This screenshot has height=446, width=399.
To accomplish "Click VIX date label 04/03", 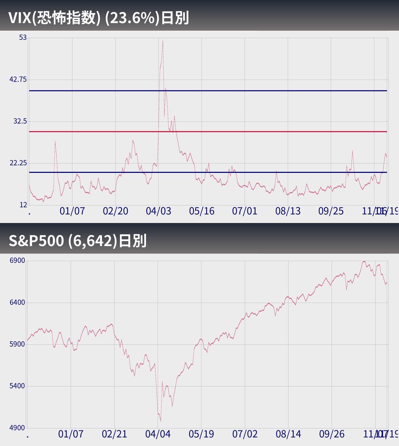I will click(159, 211).
